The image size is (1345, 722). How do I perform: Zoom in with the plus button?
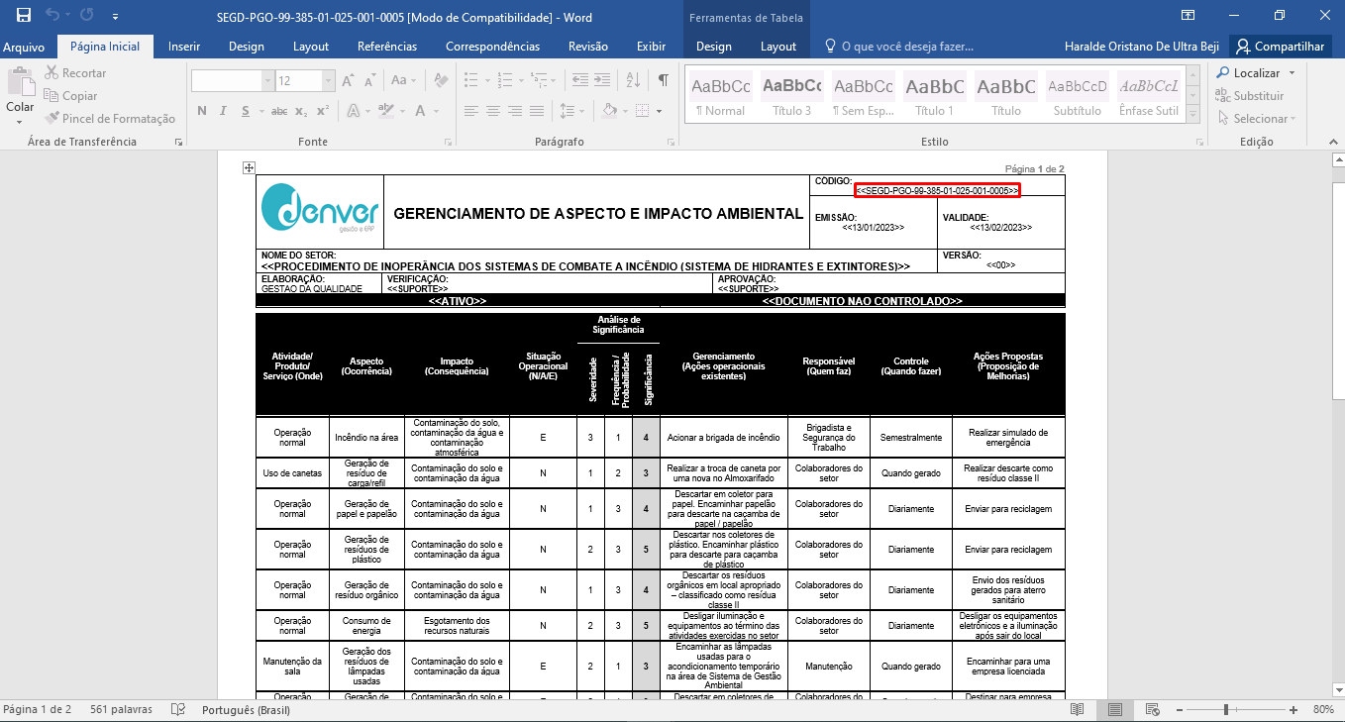point(1294,710)
